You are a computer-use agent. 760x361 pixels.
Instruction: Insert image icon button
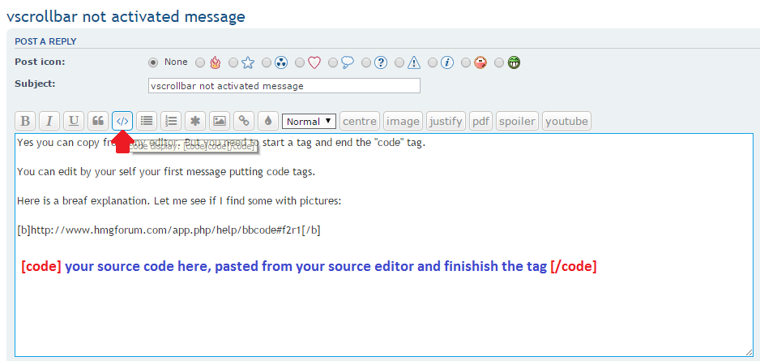click(x=219, y=121)
